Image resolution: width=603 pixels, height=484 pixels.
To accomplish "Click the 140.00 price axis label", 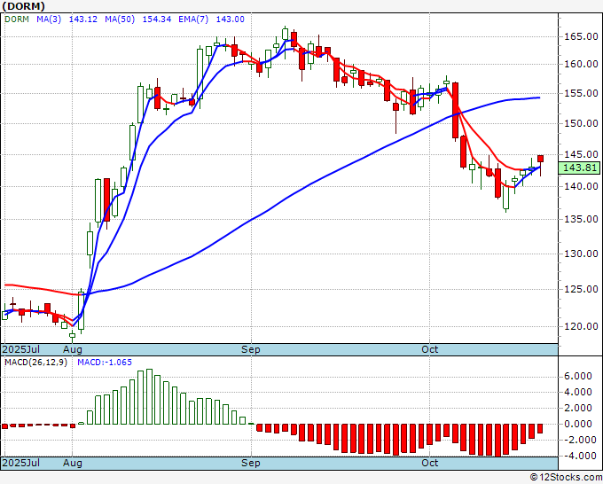I will click(x=581, y=186).
